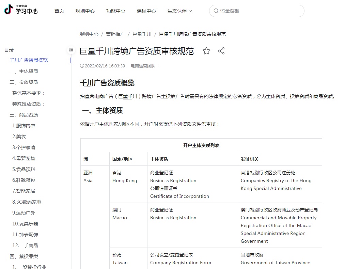Navigate to 营销推广 breadcrumb
The image size is (345, 269).
click(x=115, y=34)
